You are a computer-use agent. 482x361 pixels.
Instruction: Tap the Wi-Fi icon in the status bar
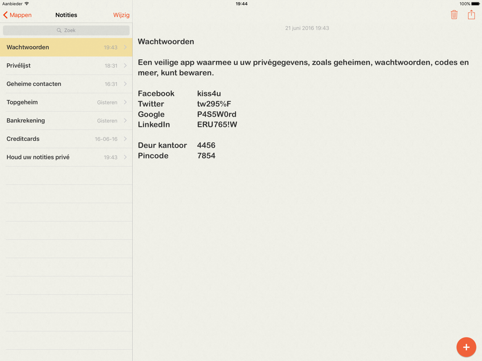(x=27, y=3)
